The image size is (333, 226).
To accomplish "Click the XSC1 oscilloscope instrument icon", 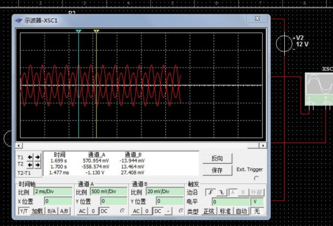I will [x=319, y=89].
